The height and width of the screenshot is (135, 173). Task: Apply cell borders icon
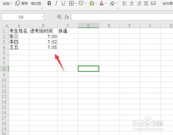click(x=71, y=3)
